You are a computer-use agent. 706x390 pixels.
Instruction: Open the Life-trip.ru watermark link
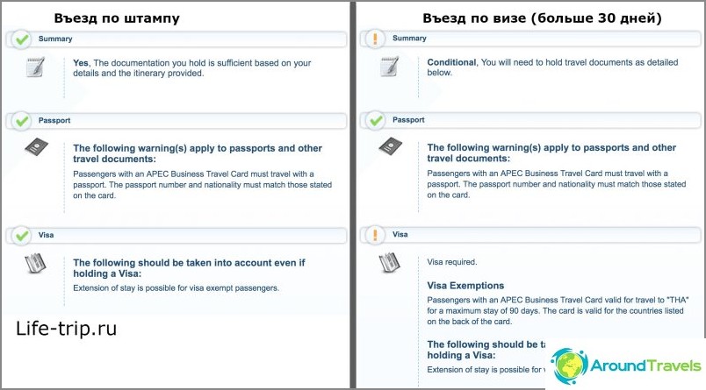coord(66,329)
